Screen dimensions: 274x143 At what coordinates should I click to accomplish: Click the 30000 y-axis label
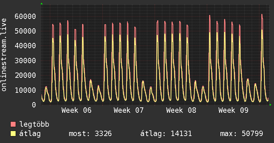point(25,61)
